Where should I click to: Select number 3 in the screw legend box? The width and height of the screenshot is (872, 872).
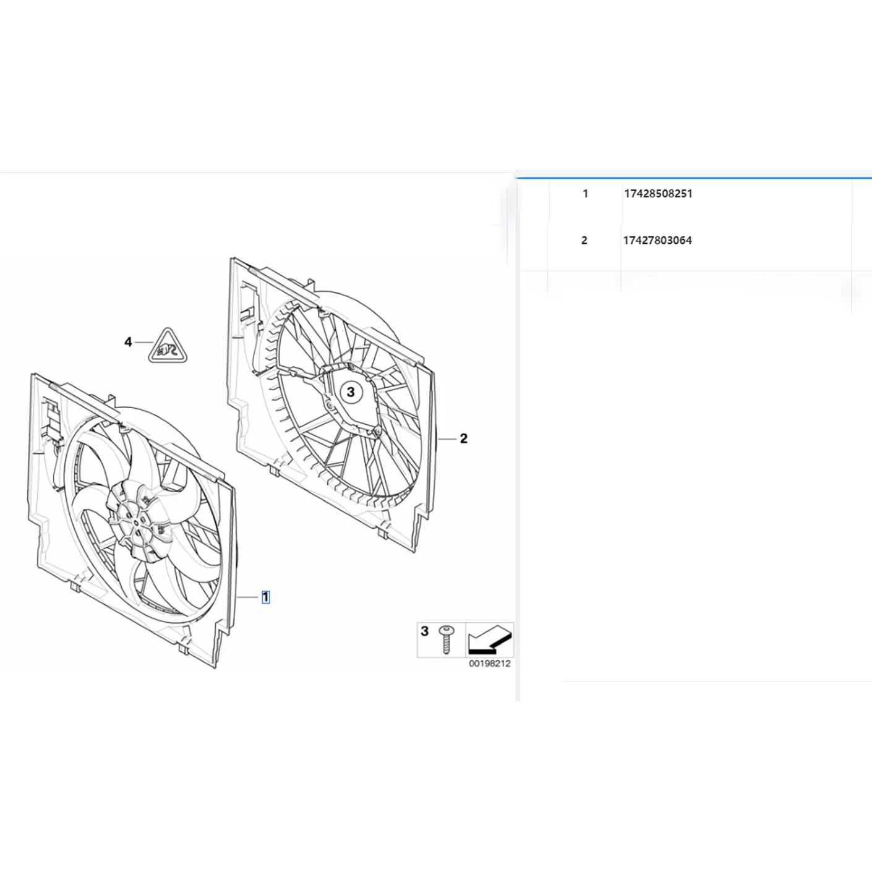pos(424,631)
